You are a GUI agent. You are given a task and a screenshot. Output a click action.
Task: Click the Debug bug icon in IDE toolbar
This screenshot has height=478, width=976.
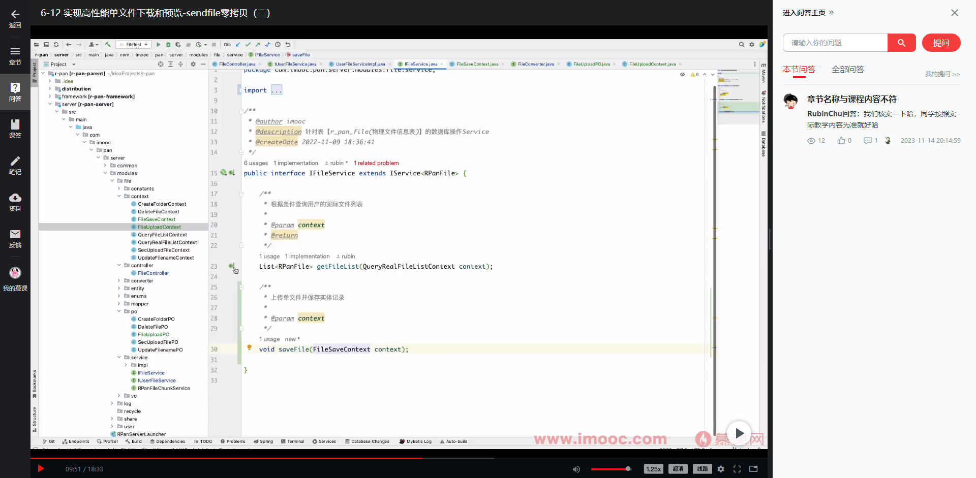click(168, 45)
